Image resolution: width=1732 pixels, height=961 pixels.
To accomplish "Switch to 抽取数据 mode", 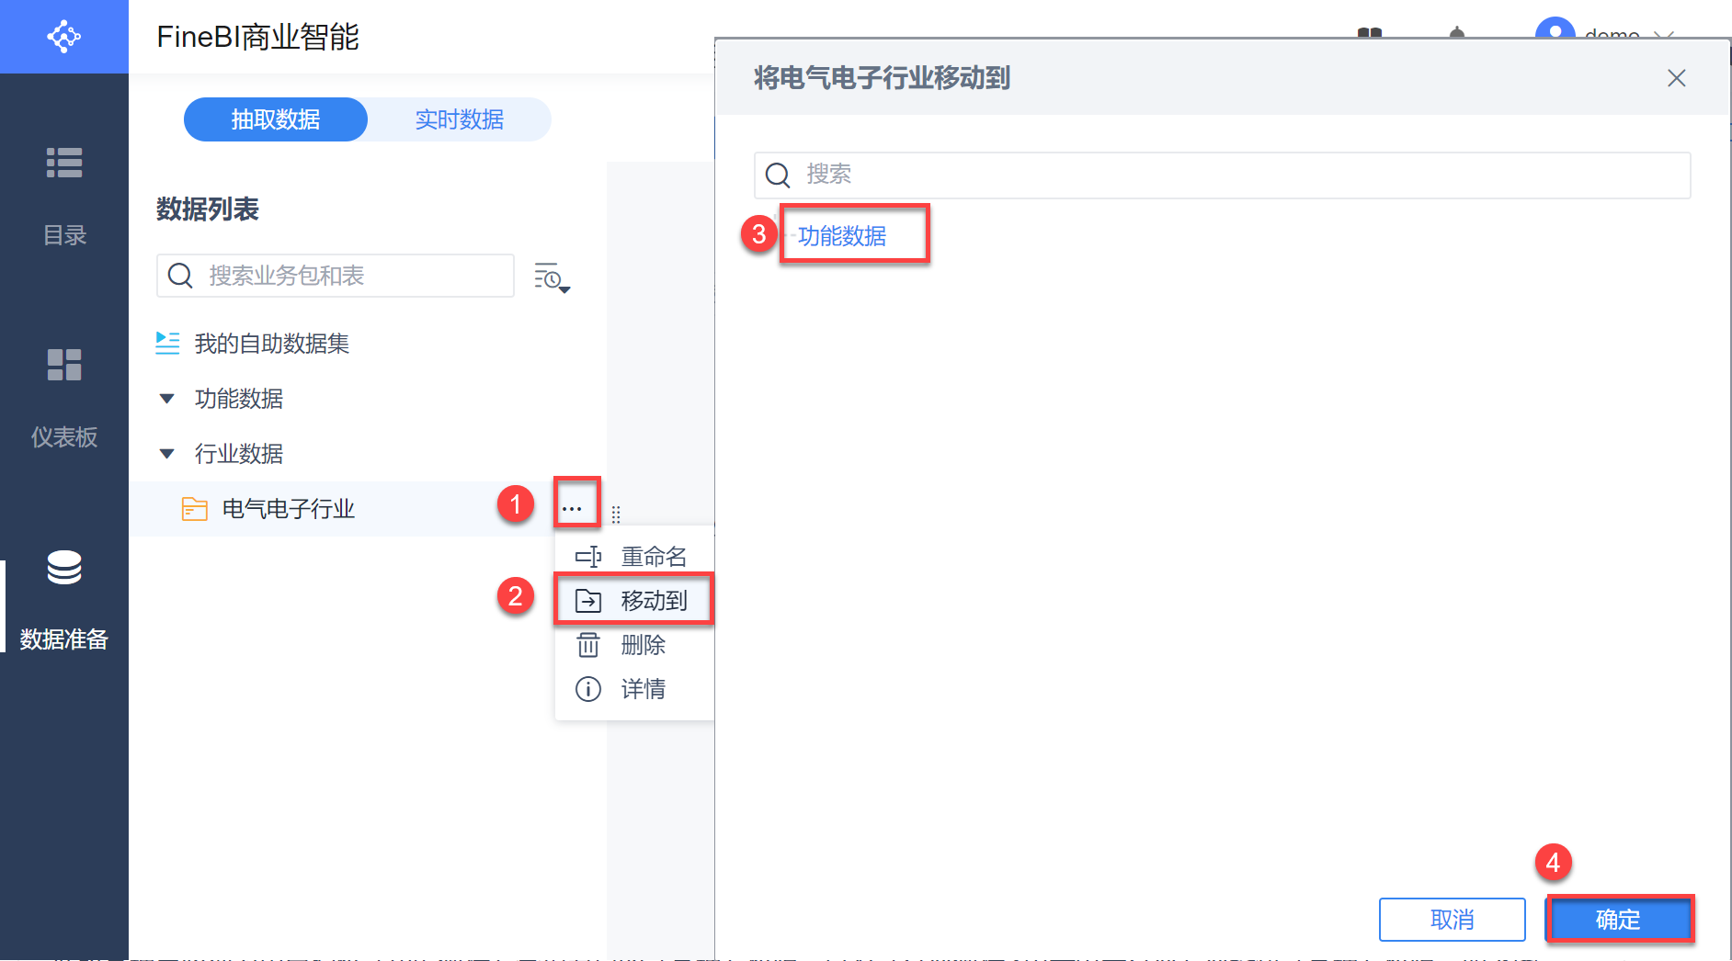I will (275, 119).
